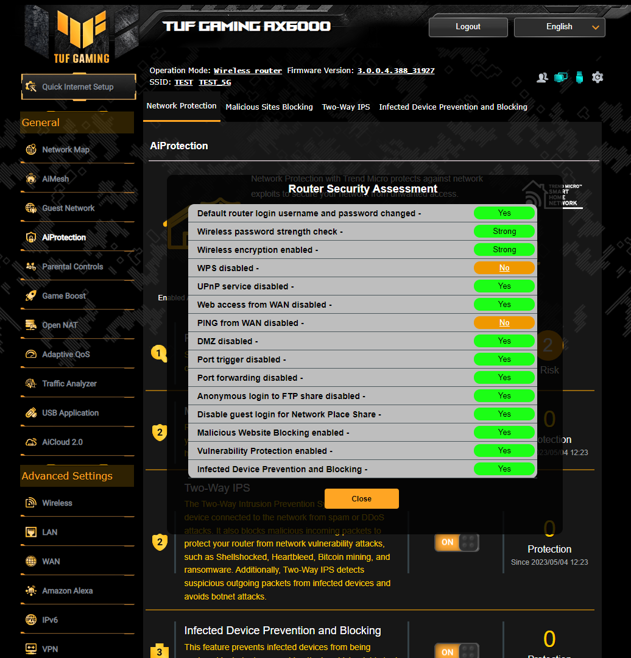
Task: Click 'Anonymous login to FTP share disabled' text
Action: pos(281,396)
